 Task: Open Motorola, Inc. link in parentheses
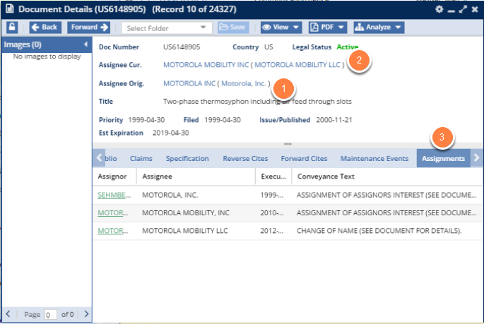(x=244, y=83)
